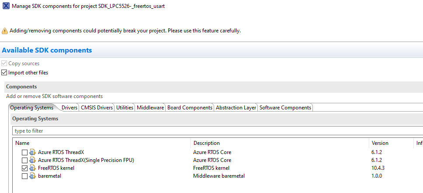Click the MCUXpresso X icon in title bar

6,7
